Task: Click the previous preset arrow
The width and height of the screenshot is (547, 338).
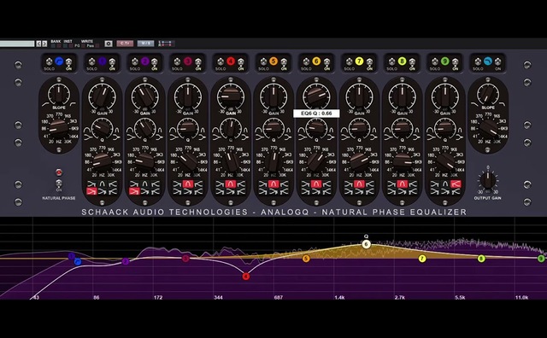Action: click(38, 44)
